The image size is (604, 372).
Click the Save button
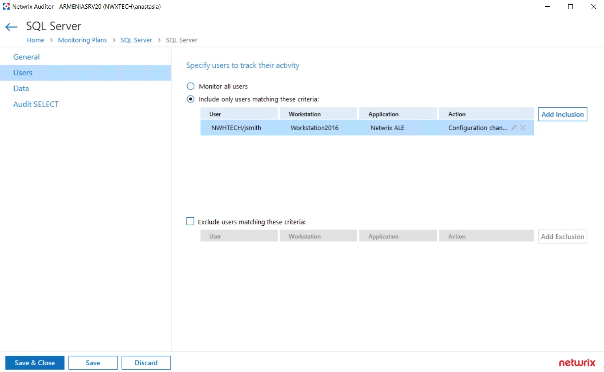[x=93, y=363]
